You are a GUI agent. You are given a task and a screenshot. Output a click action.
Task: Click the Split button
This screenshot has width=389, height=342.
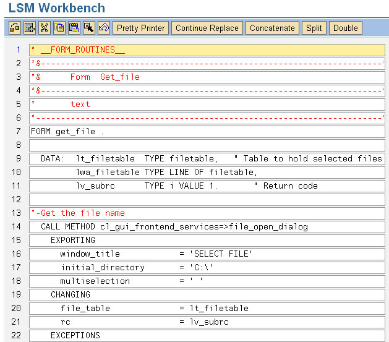(x=314, y=28)
